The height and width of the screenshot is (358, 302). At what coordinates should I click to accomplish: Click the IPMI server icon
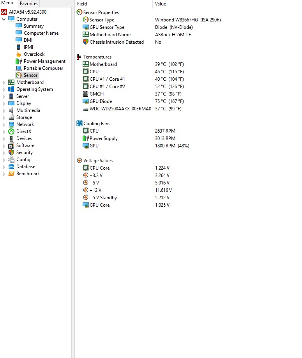coord(19,47)
